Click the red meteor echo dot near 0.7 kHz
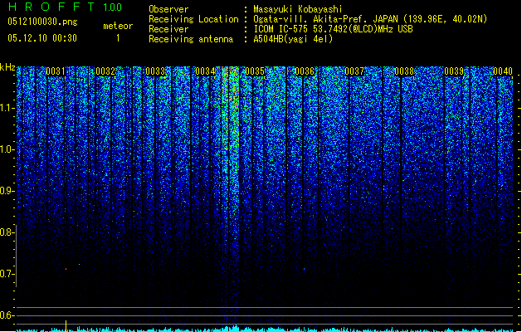Image resolution: width=522 pixels, height=332 pixels. click(x=66, y=268)
